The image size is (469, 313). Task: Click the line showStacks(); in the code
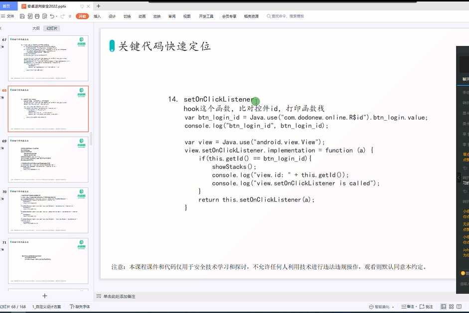(234, 166)
